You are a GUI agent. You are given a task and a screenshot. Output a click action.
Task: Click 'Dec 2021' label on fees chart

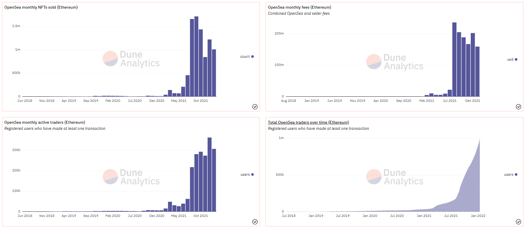(473, 101)
